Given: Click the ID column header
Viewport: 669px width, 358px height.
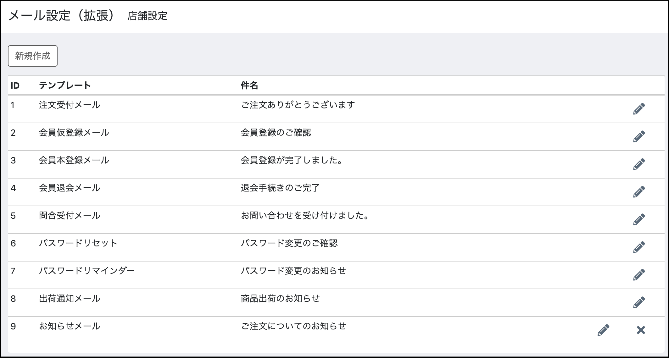Looking at the screenshot, I should point(15,85).
